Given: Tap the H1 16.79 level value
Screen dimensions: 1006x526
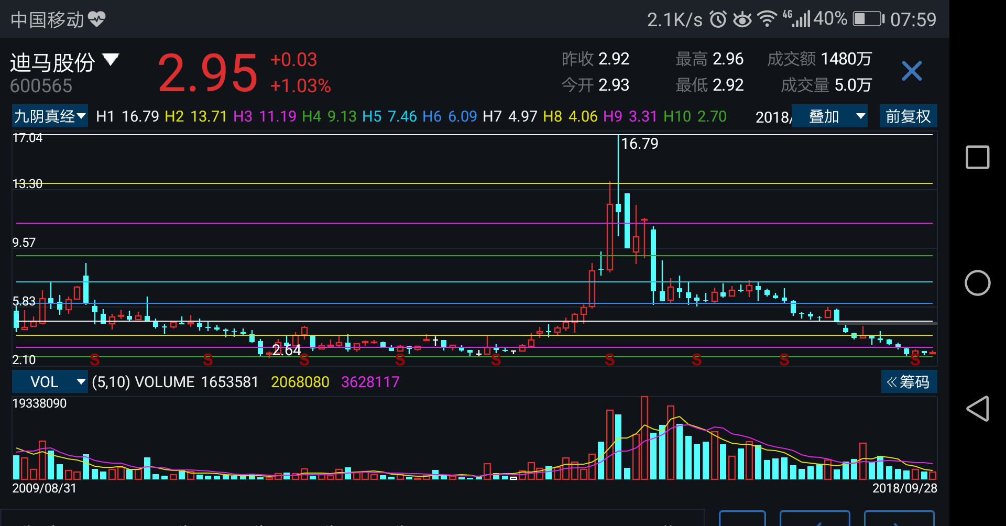Looking at the screenshot, I should point(127,116).
